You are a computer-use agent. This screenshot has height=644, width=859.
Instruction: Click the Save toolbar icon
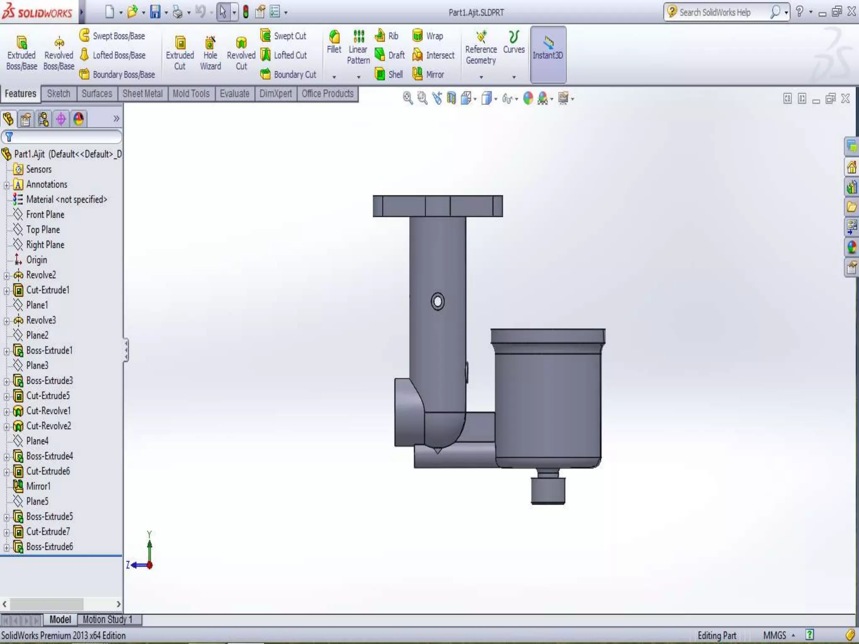click(155, 12)
